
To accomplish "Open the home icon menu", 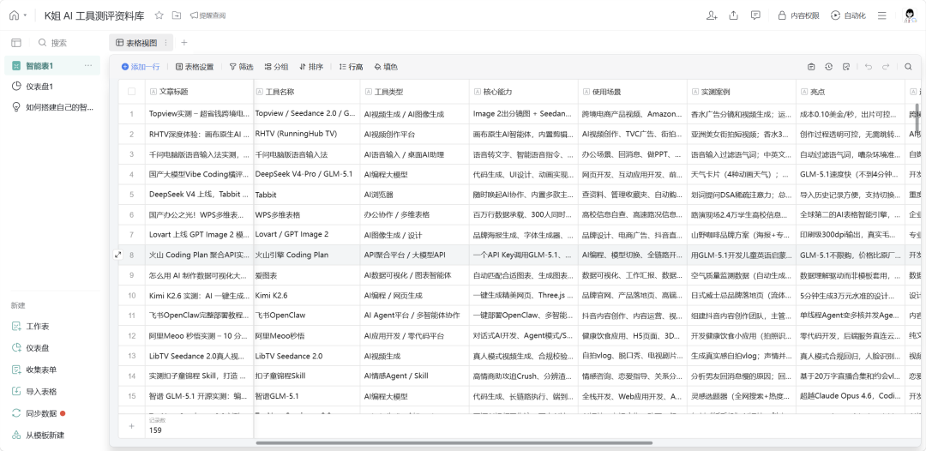I will point(15,15).
